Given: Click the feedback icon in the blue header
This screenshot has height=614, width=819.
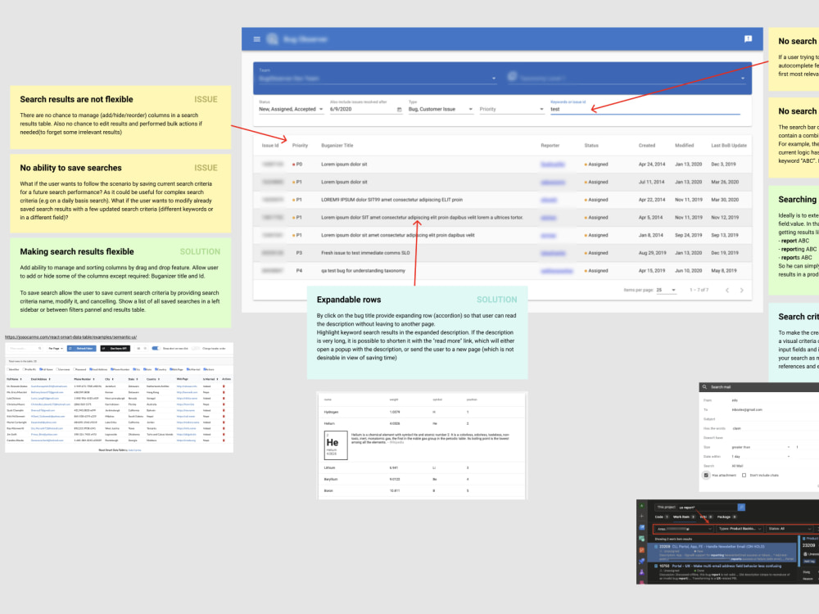Looking at the screenshot, I should pos(748,39).
